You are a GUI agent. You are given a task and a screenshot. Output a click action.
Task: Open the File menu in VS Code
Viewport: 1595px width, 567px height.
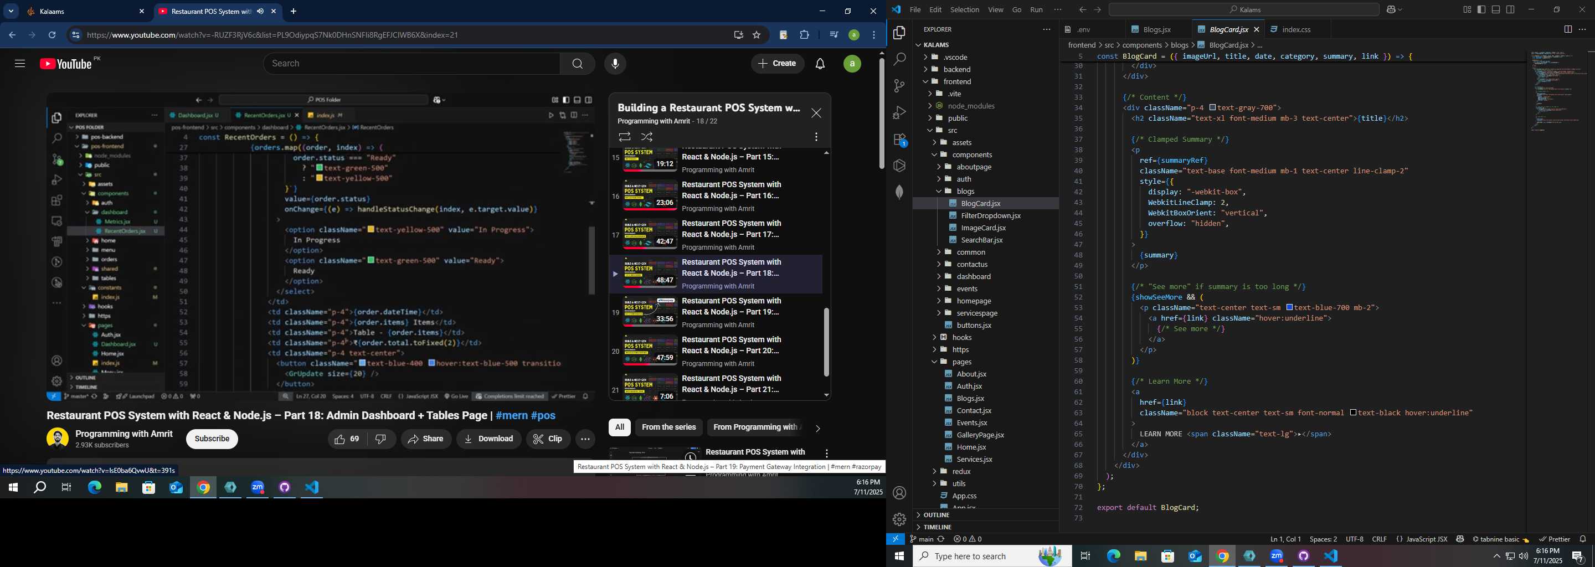tap(915, 9)
